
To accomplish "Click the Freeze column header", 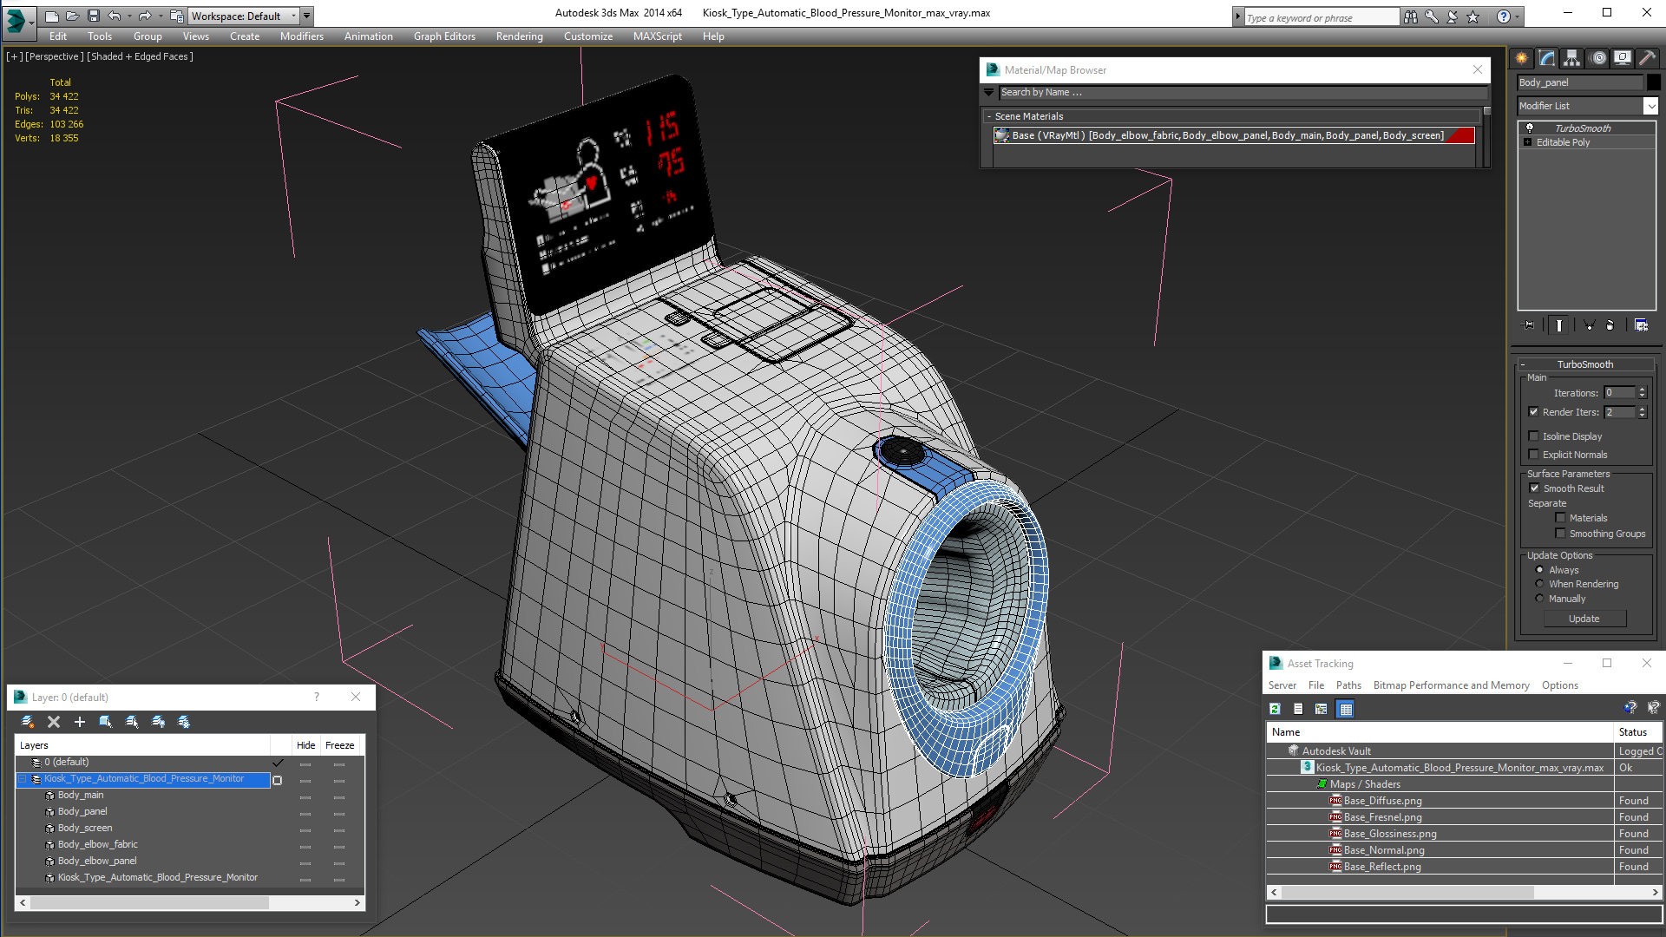I will click(x=339, y=745).
